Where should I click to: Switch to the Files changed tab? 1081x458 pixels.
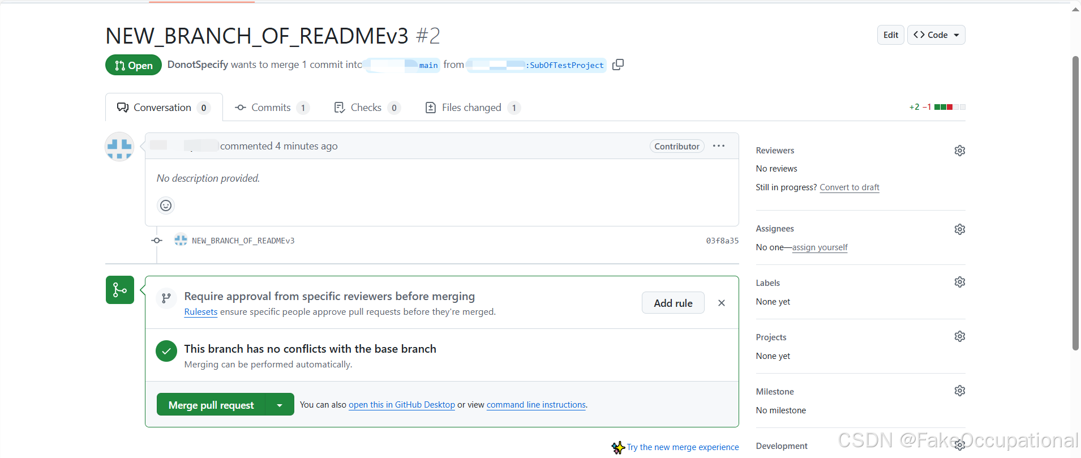(x=473, y=108)
